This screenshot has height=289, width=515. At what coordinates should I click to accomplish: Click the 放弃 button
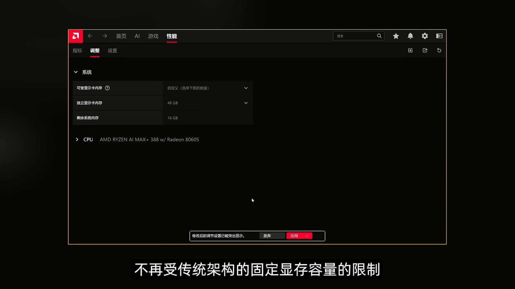272,236
